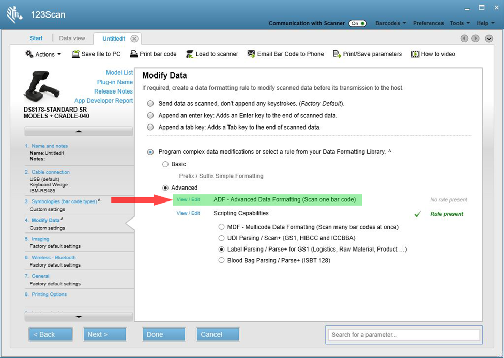Play the How to video
Screen dimensions: 504x358
tap(433, 54)
